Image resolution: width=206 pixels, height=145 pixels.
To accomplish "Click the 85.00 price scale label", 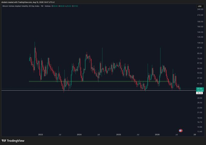I will (200, 53).
